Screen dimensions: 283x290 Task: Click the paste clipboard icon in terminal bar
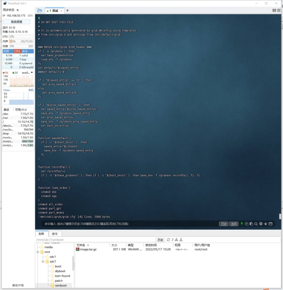251,224
